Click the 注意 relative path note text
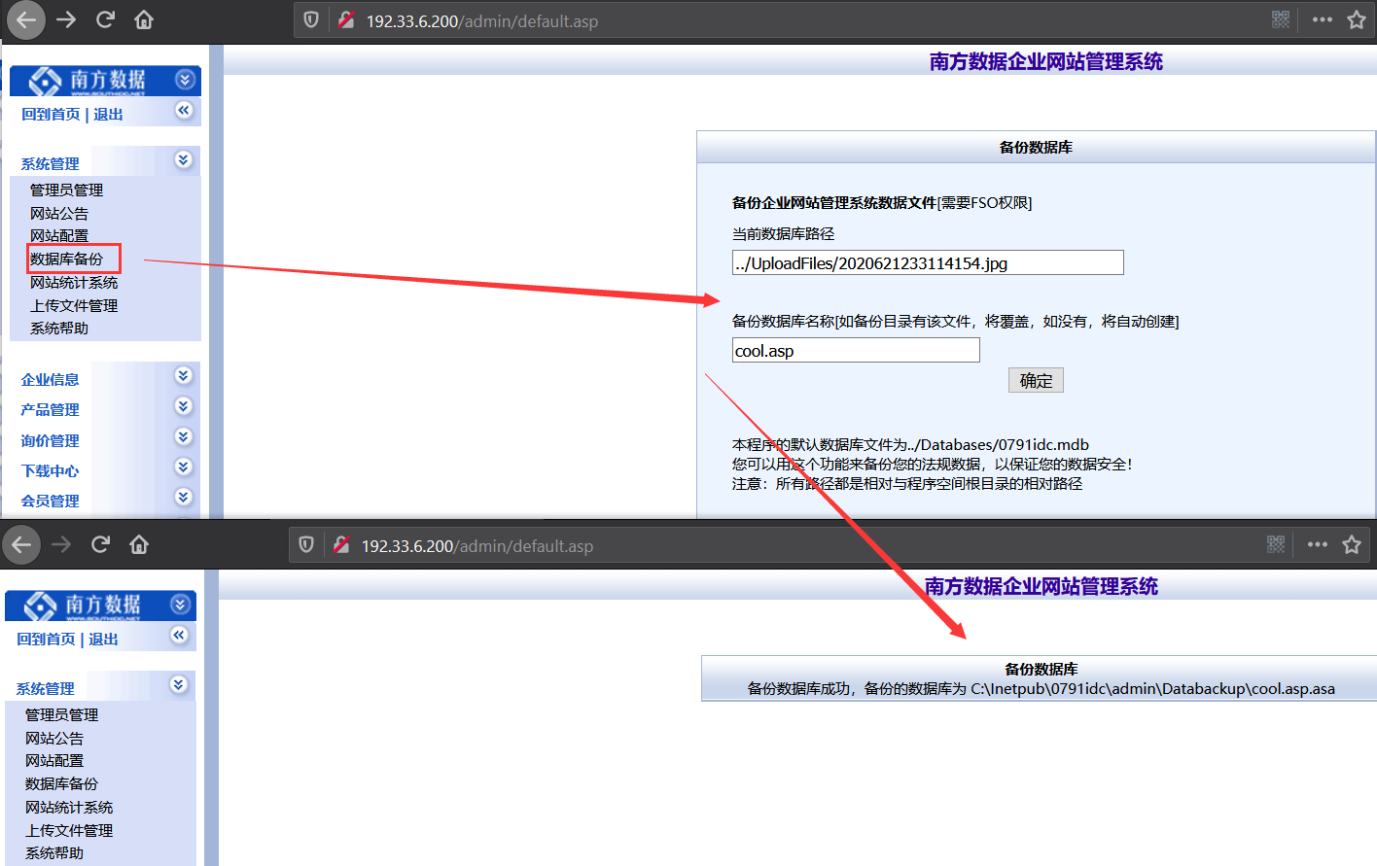 pos(907,484)
